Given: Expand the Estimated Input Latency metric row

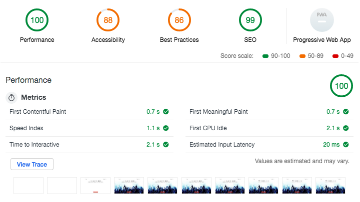Looking at the screenshot, I should pyautogui.click(x=269, y=145).
